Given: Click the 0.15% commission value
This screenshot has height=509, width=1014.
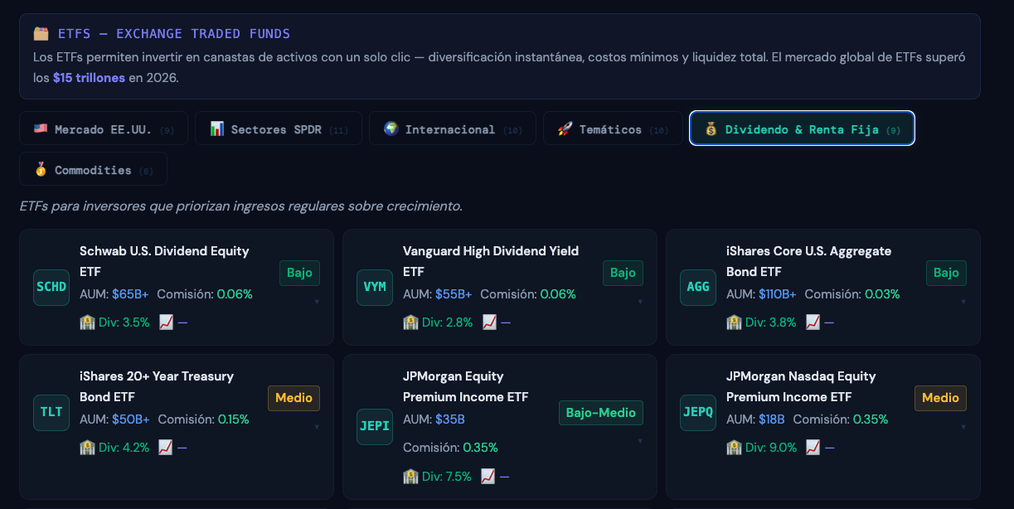Looking at the screenshot, I should [x=232, y=419].
